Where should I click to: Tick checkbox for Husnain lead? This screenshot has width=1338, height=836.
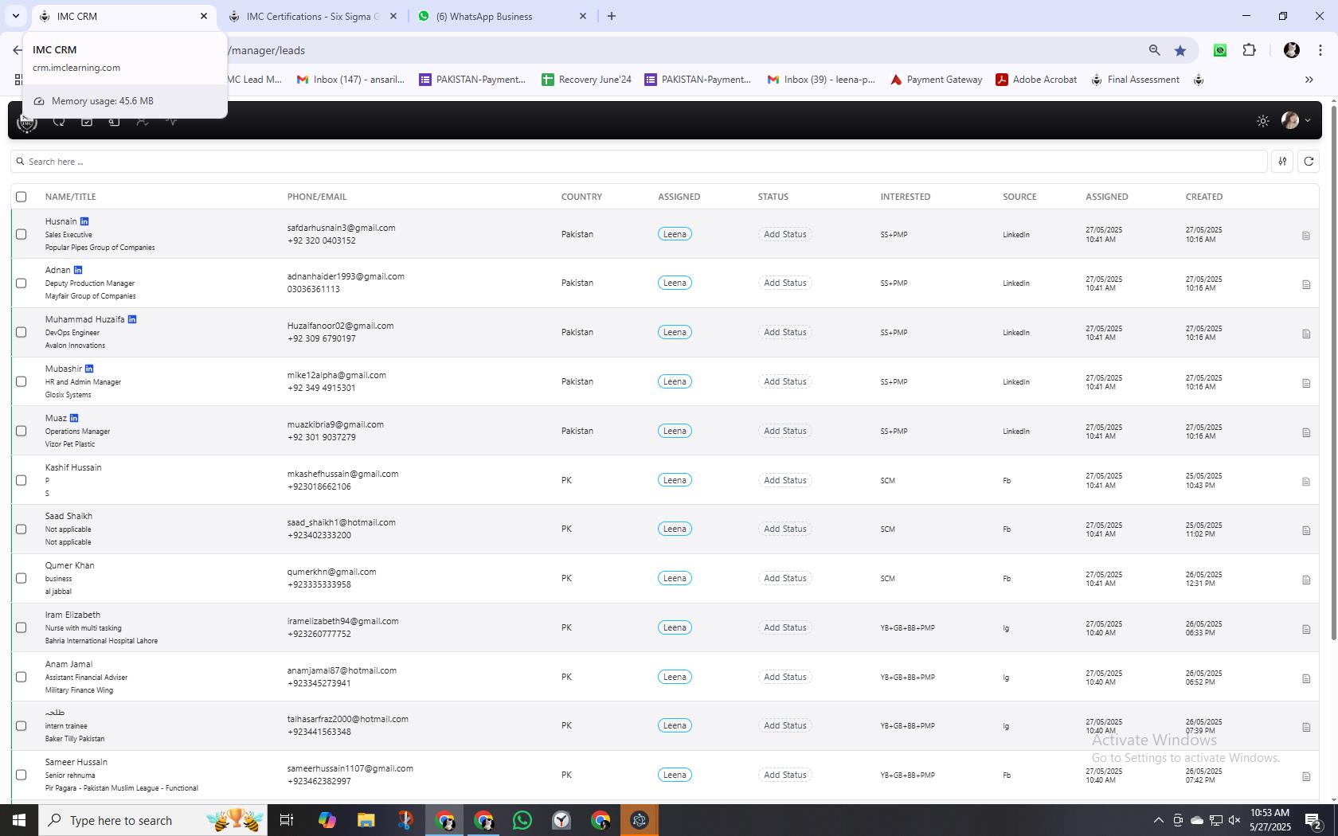pos(22,234)
